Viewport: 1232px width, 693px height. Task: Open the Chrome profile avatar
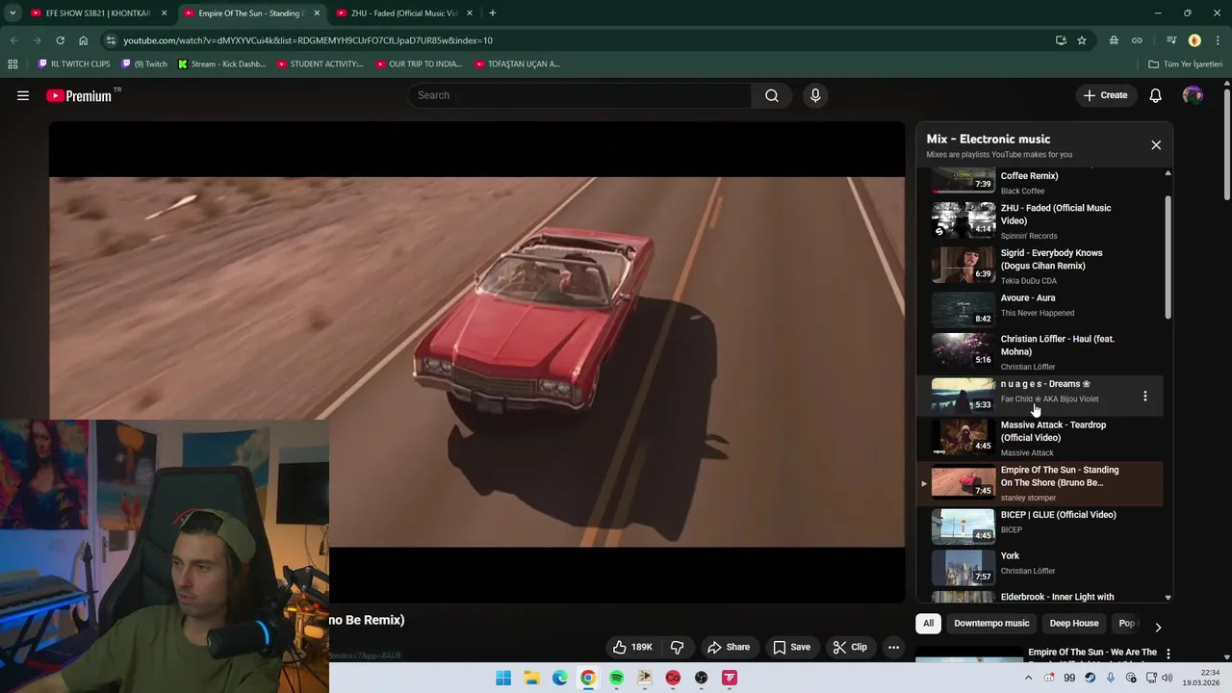pyautogui.click(x=1194, y=40)
